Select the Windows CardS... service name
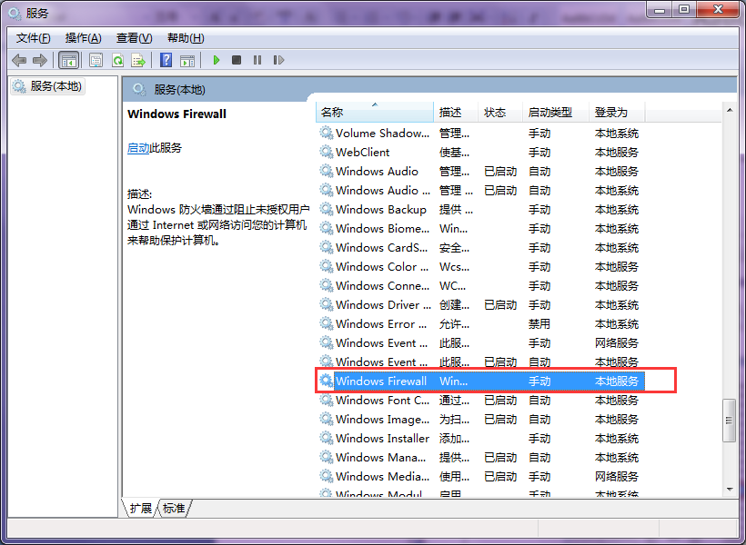Viewport: 746px width, 545px height. click(381, 247)
